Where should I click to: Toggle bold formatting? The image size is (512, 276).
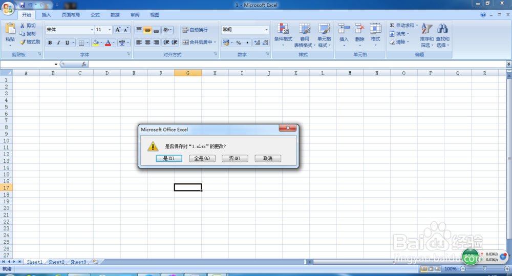click(50, 43)
